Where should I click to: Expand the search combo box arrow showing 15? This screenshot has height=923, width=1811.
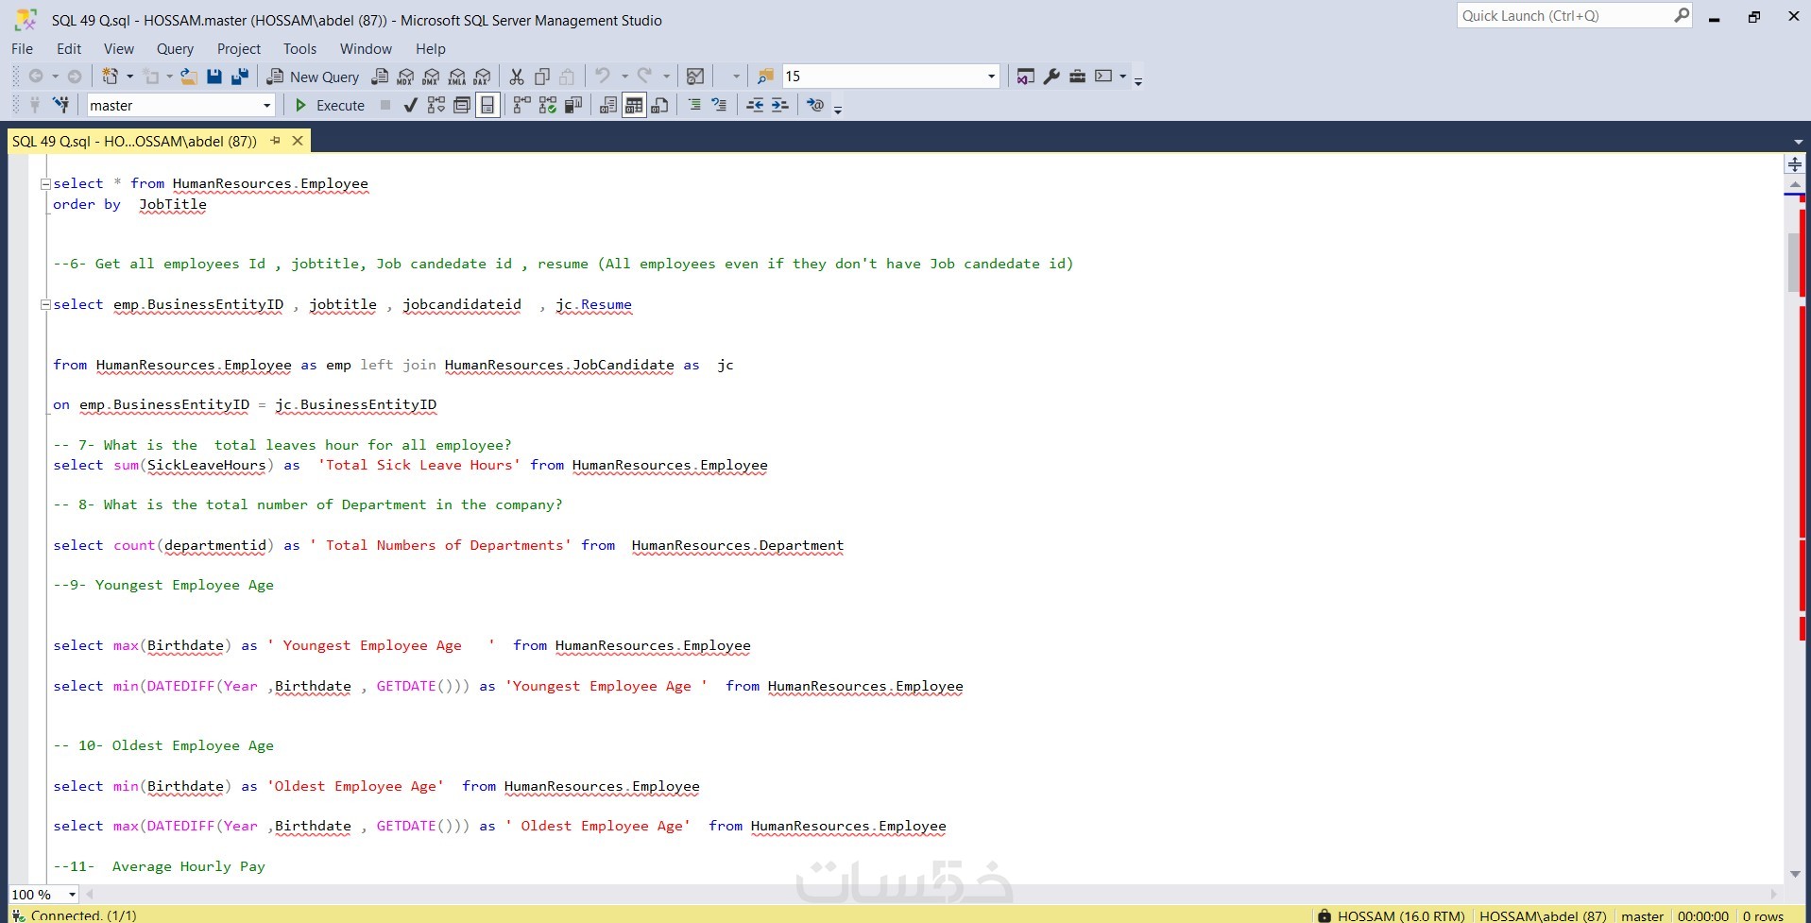991,77
